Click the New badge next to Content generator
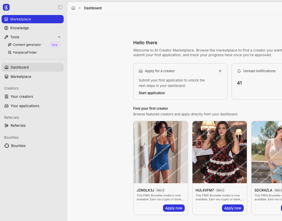This screenshot has height=221, width=282. (x=55, y=45)
